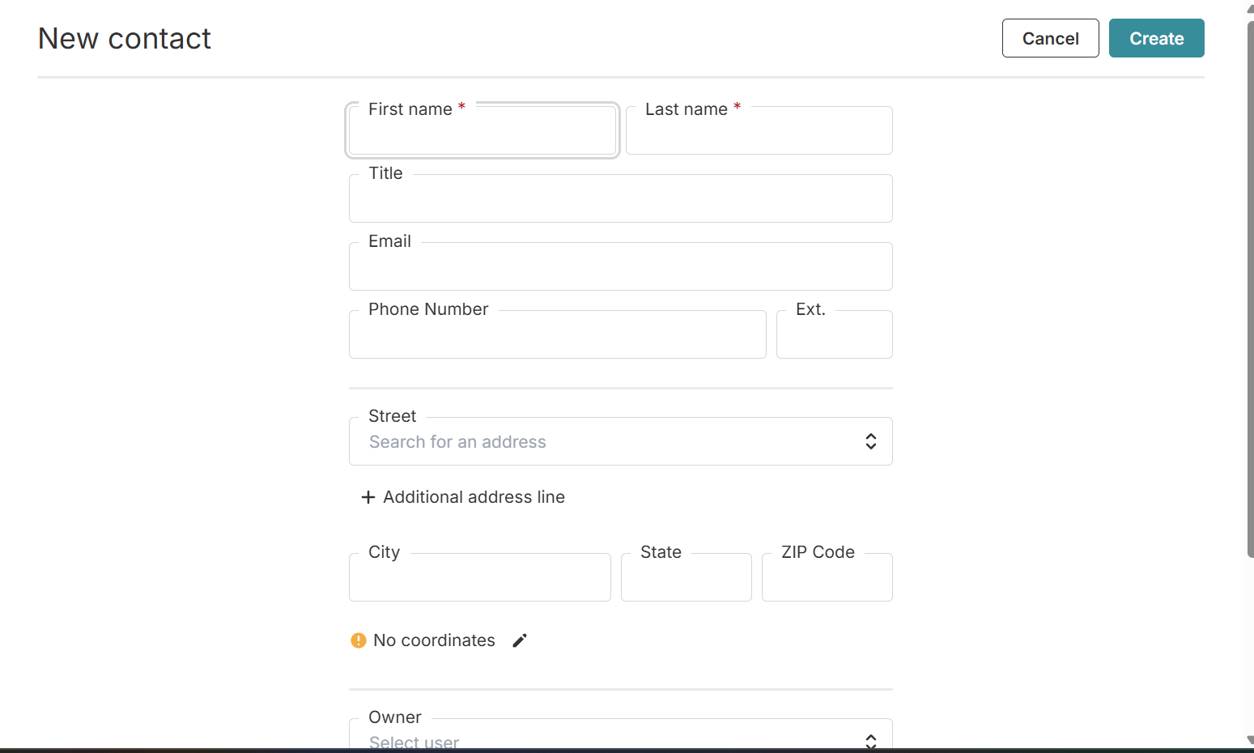Viewport: 1254px width, 753px height.
Task: Open the Street address search dropdown
Action: (x=621, y=441)
